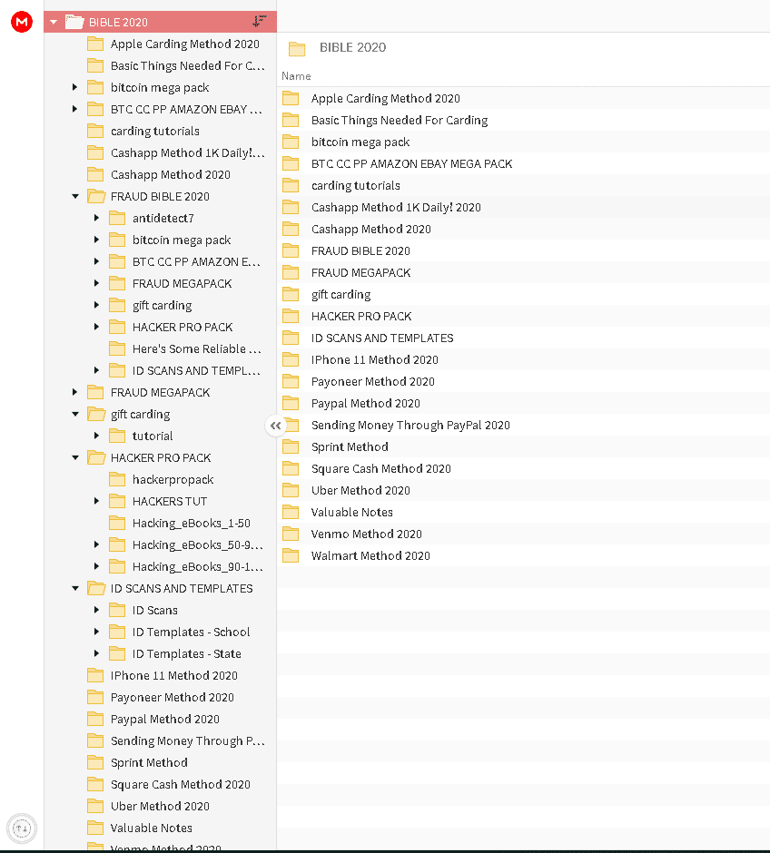Open gift carding row in list
770x853 pixels.
coord(524,294)
